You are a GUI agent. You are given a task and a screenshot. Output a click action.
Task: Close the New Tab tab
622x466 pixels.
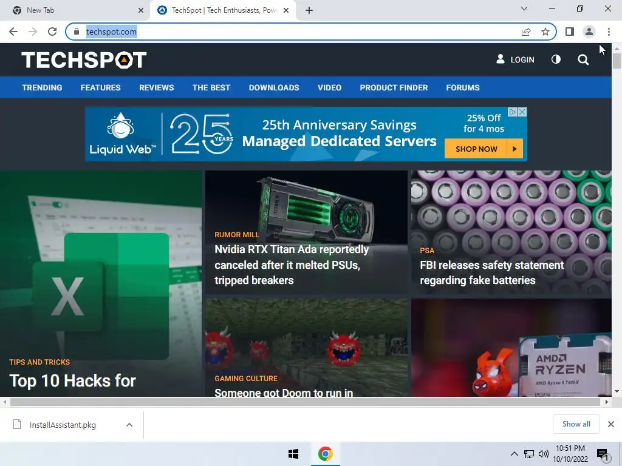point(141,10)
